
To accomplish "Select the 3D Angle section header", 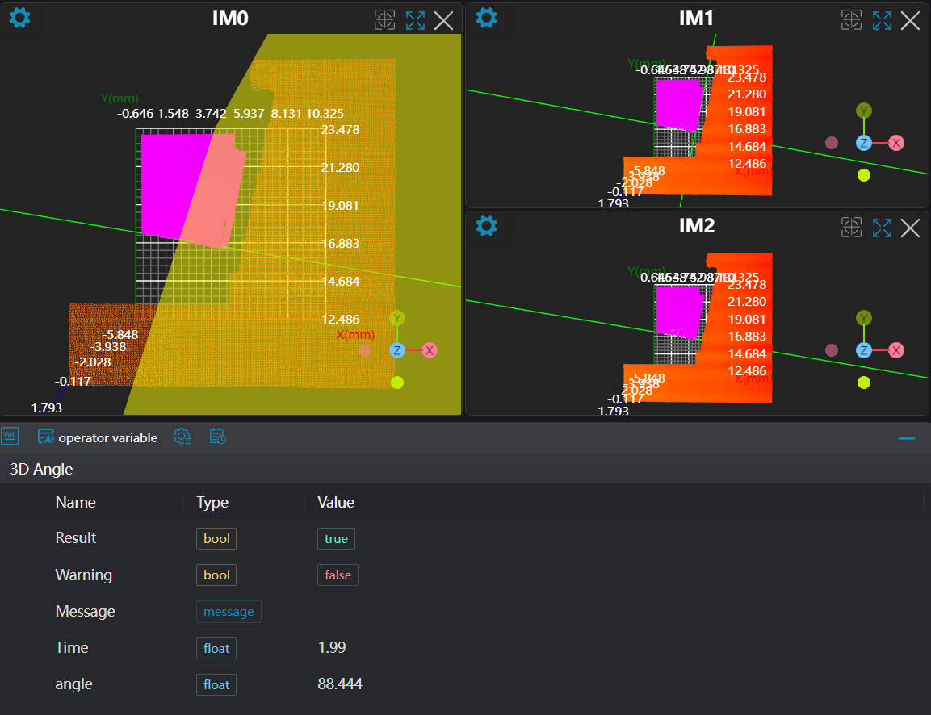I will (x=41, y=469).
